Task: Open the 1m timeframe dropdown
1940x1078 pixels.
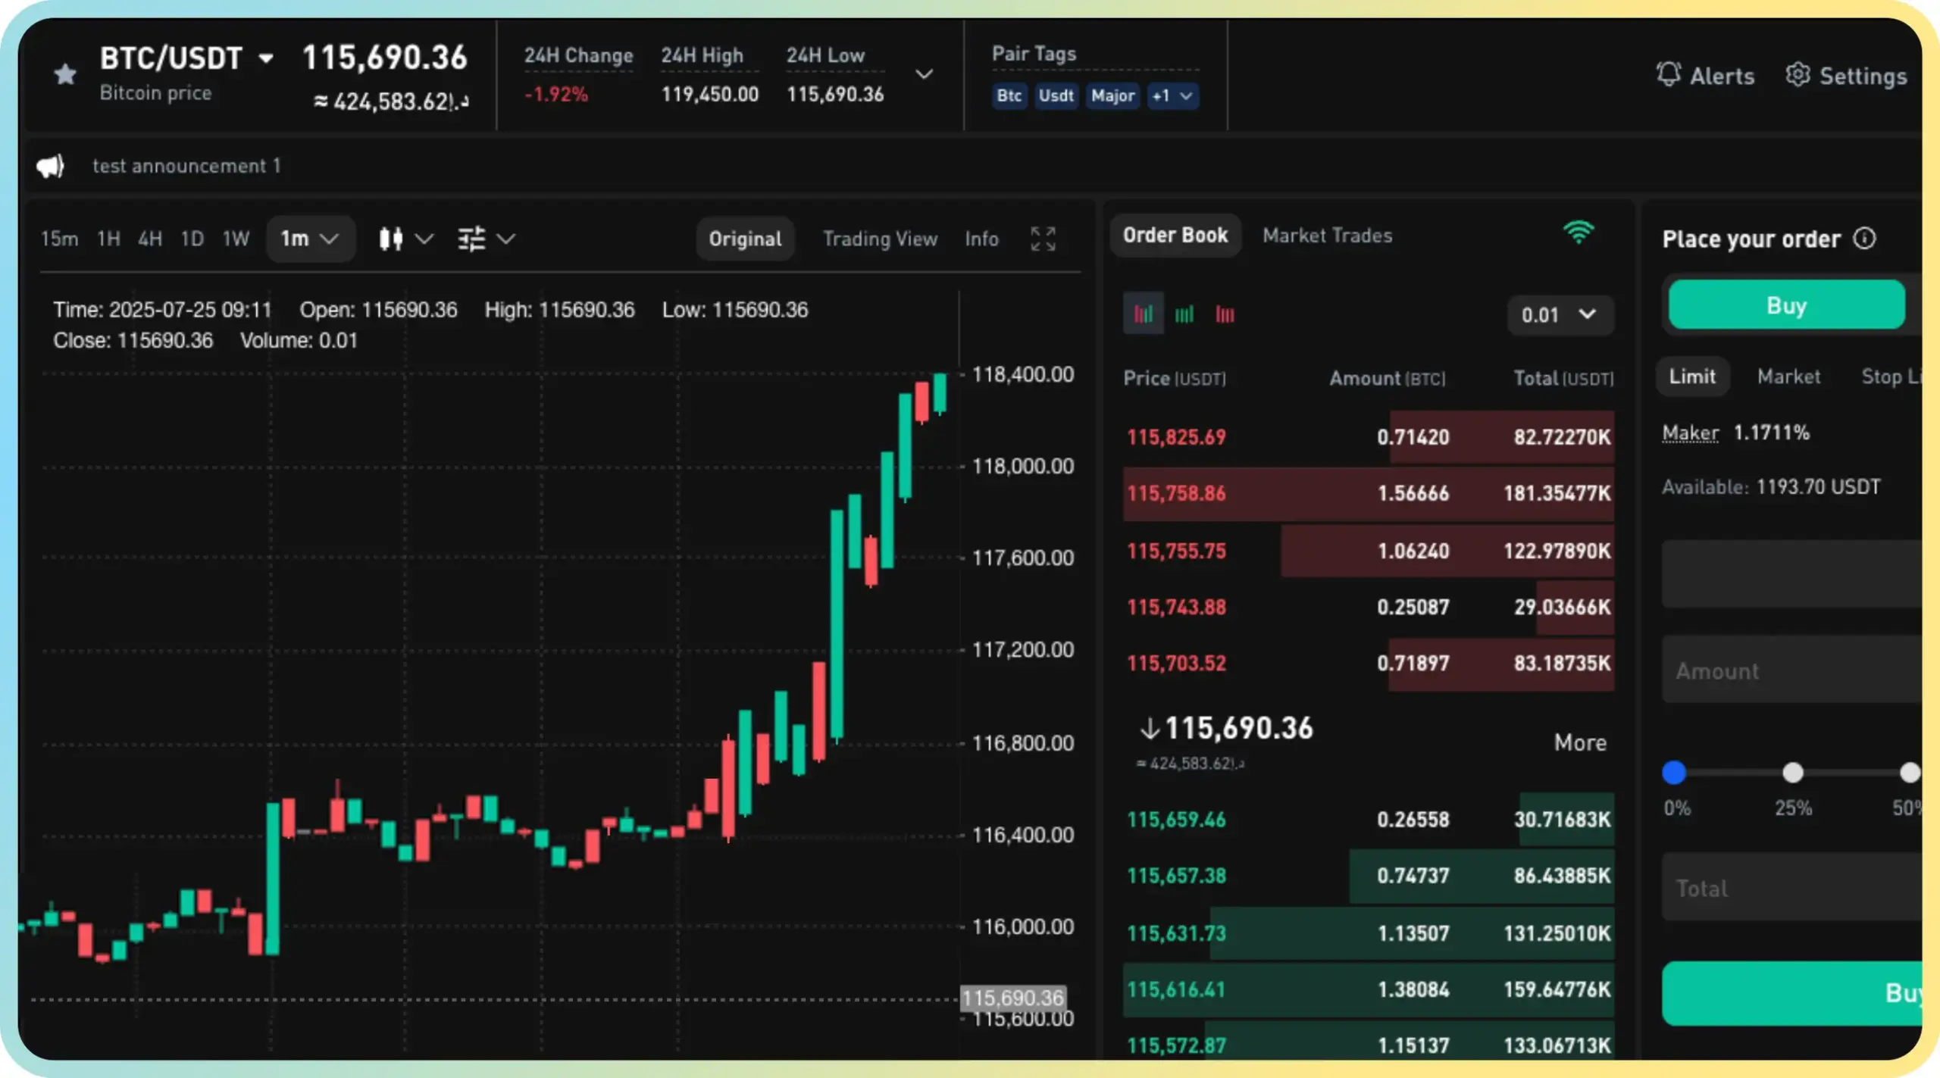Action: point(309,238)
